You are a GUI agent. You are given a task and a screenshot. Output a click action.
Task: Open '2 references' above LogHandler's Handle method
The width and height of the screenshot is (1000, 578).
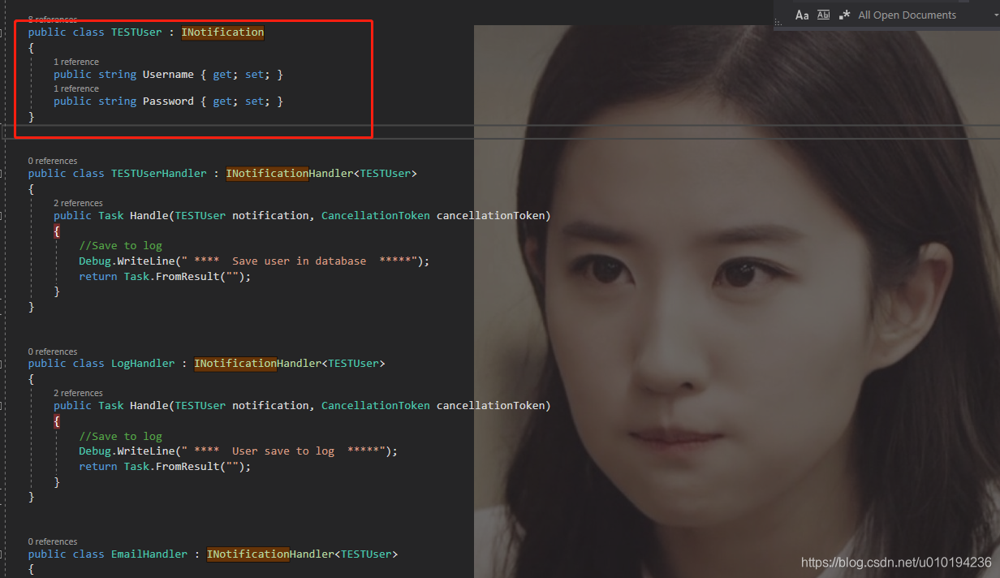[x=79, y=393]
